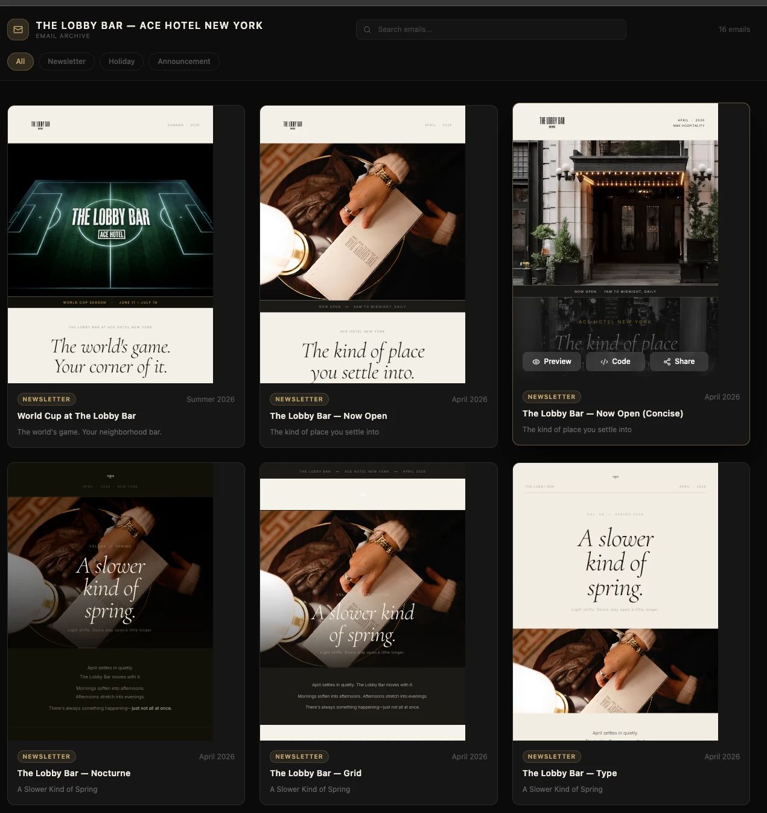The image size is (767, 813).
Task: Open the Grid email thumbnail
Action: pyautogui.click(x=363, y=602)
